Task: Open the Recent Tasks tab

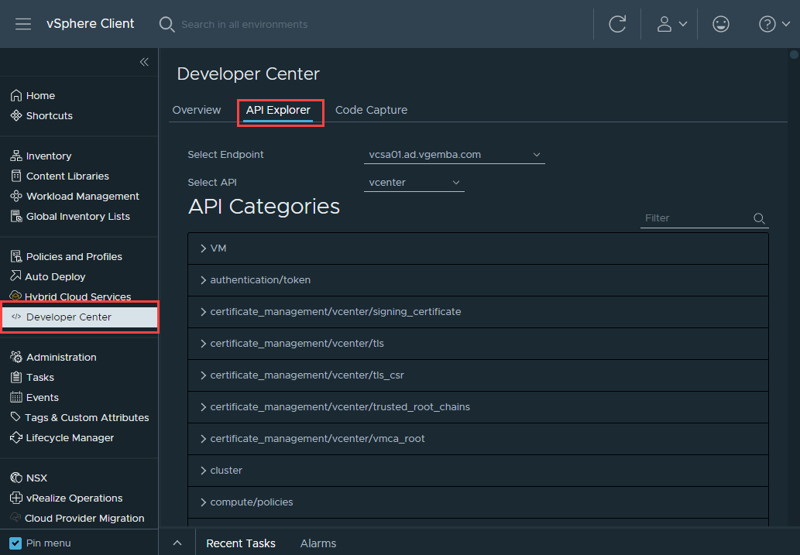Action: click(x=241, y=543)
